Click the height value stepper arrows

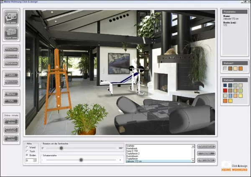tap(35, 160)
